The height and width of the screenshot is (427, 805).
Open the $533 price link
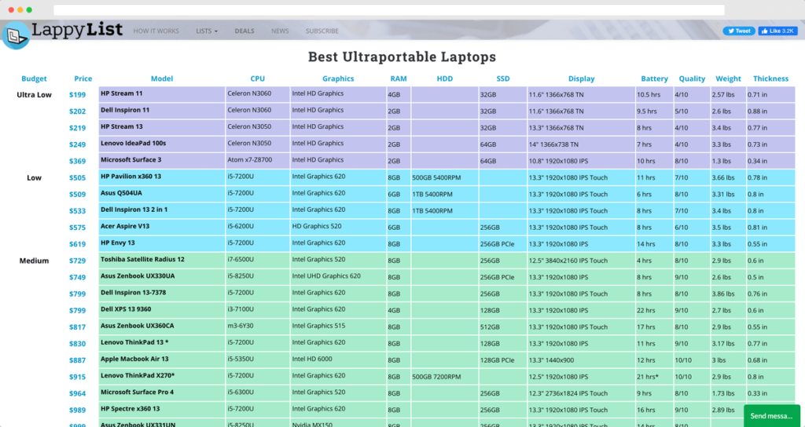coord(78,210)
